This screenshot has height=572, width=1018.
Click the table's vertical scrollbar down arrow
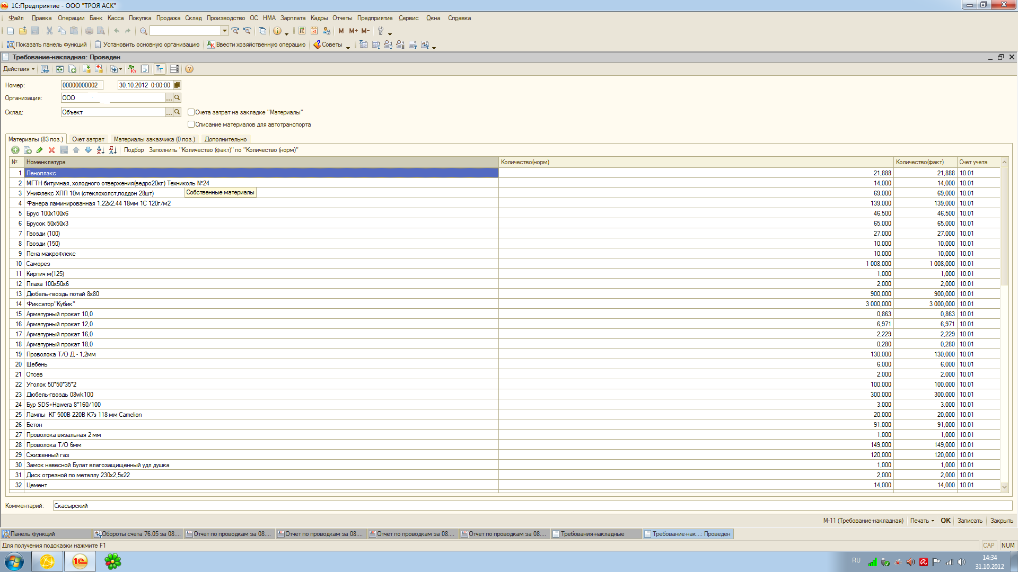coord(1004,487)
